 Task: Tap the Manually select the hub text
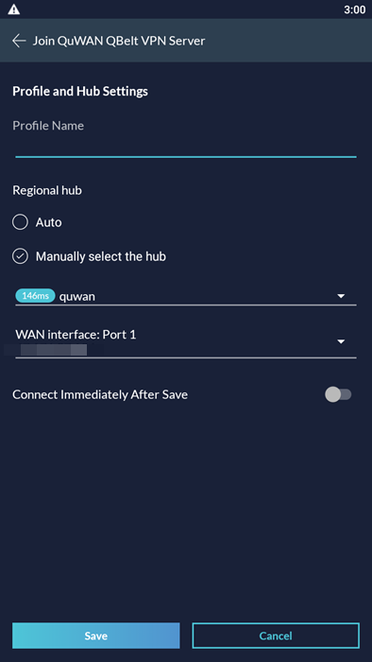101,256
